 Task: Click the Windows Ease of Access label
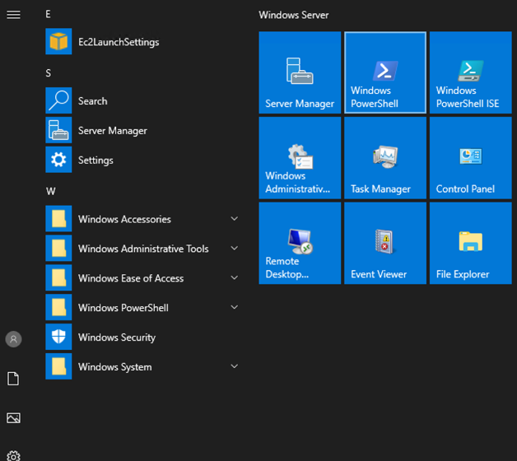(131, 278)
